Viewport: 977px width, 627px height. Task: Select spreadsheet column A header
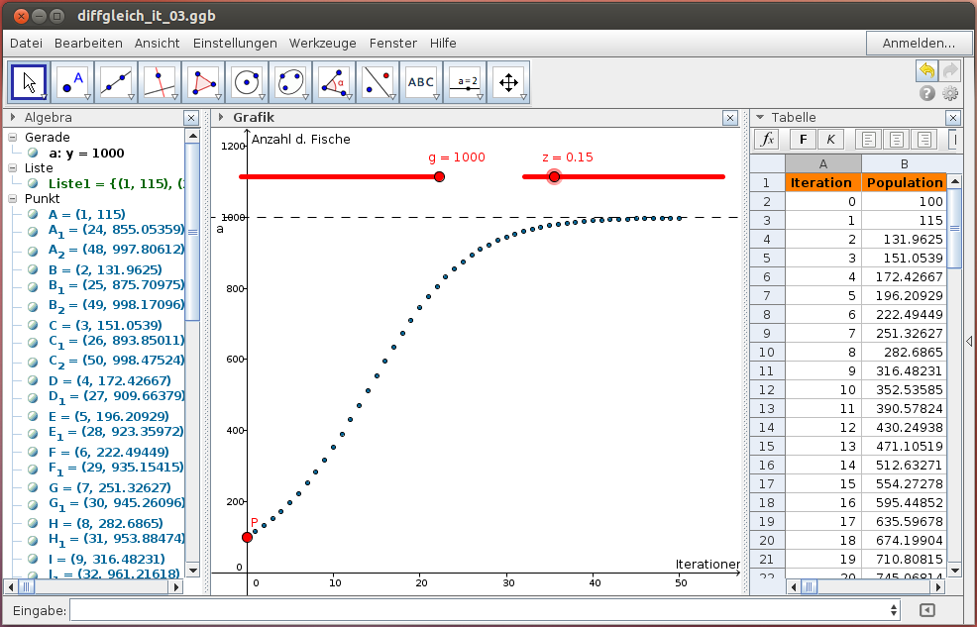tap(823, 163)
